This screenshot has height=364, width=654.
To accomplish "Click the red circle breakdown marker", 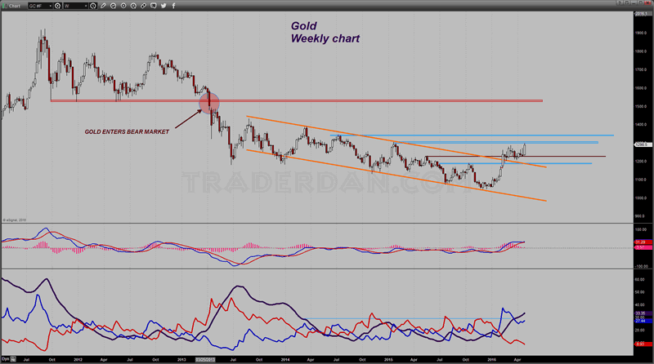I will click(209, 103).
